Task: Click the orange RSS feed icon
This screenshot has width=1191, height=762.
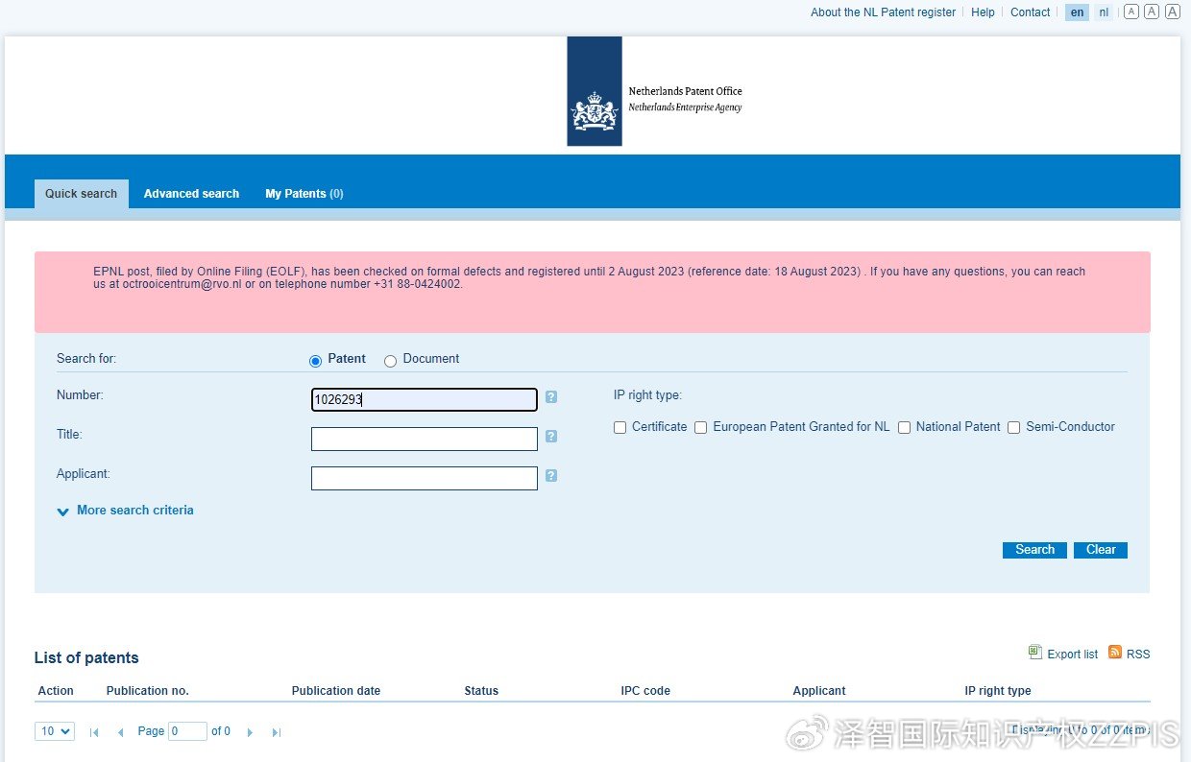Action: tap(1115, 653)
